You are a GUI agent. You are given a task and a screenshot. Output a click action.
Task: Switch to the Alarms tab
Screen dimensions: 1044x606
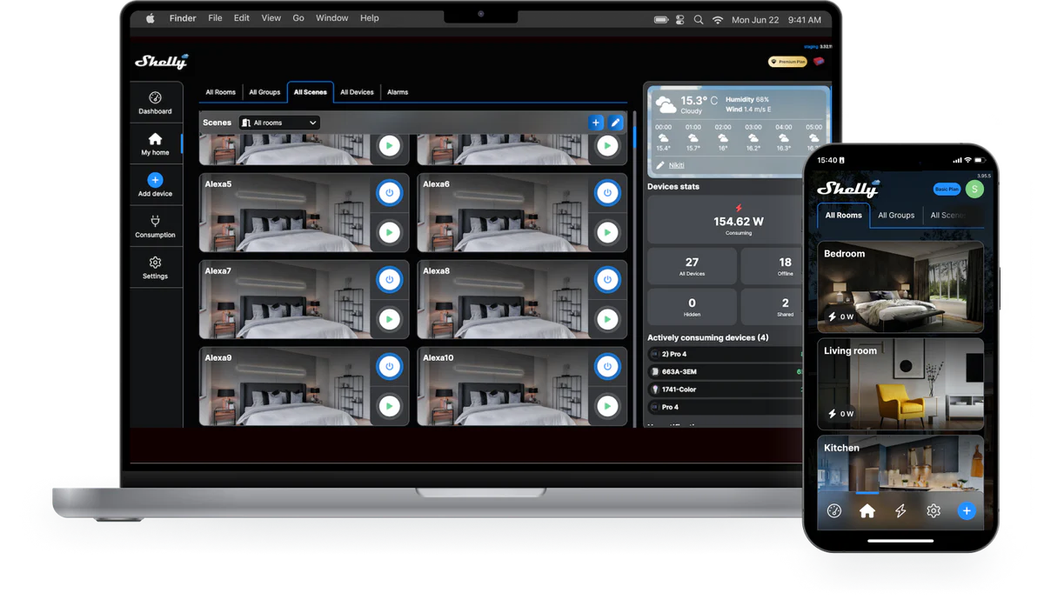[x=397, y=92]
